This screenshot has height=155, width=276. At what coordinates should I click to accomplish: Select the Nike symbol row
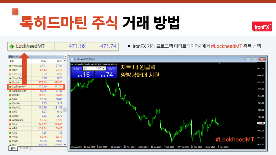point(35,99)
